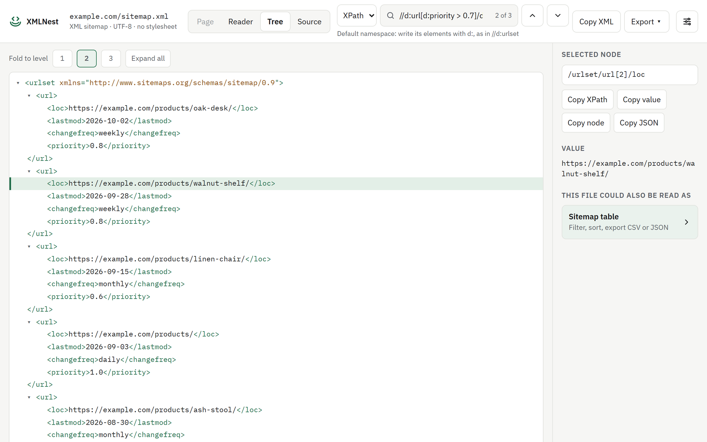Select the priority 0.6 line
Viewport: 707px width, 442px height.
[276, 297]
